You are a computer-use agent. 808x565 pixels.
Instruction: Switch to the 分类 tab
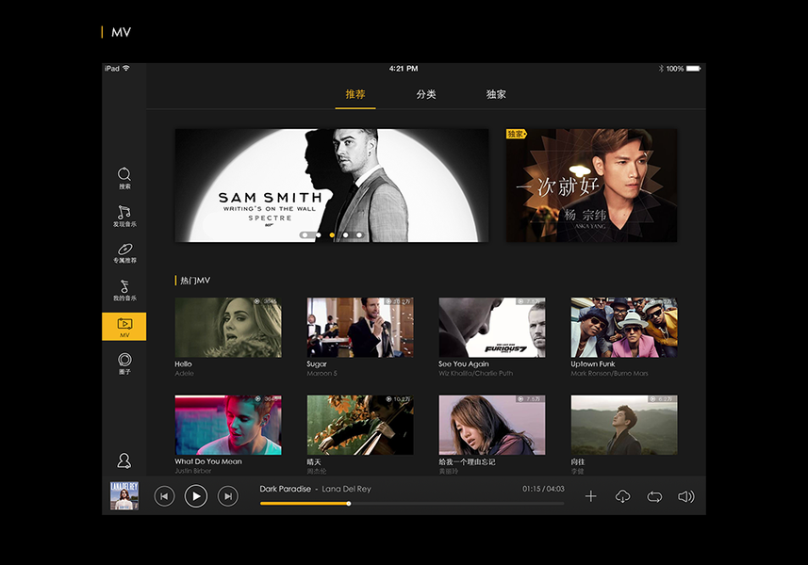426,95
